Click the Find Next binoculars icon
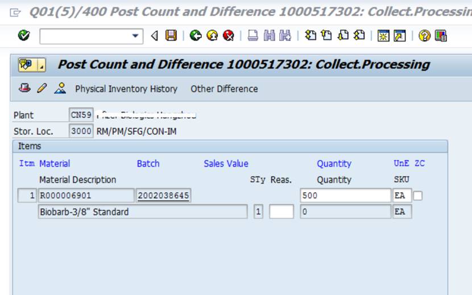The width and height of the screenshot is (472, 295). 285,35
